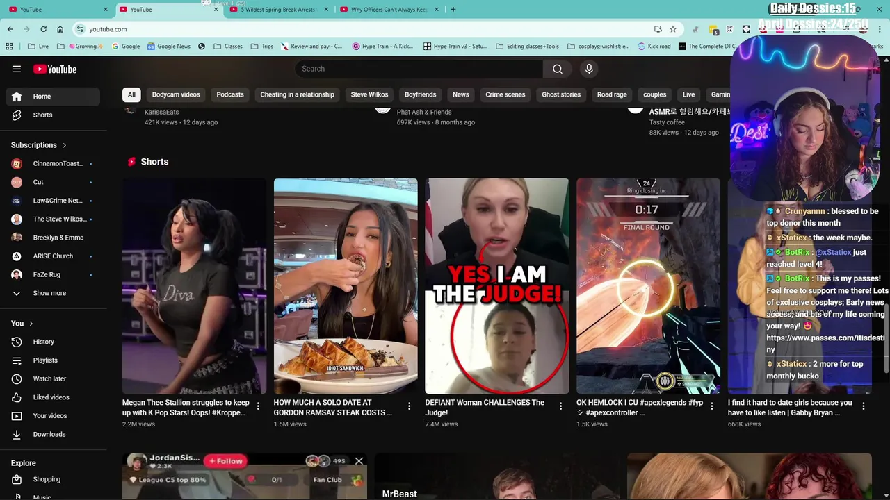Start voice search with microphone icon
Viewport: 890px width, 500px height.
pyautogui.click(x=589, y=69)
